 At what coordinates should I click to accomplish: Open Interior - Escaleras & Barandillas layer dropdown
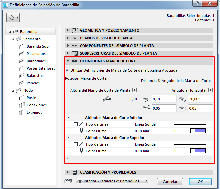pyautogui.click(x=112, y=181)
